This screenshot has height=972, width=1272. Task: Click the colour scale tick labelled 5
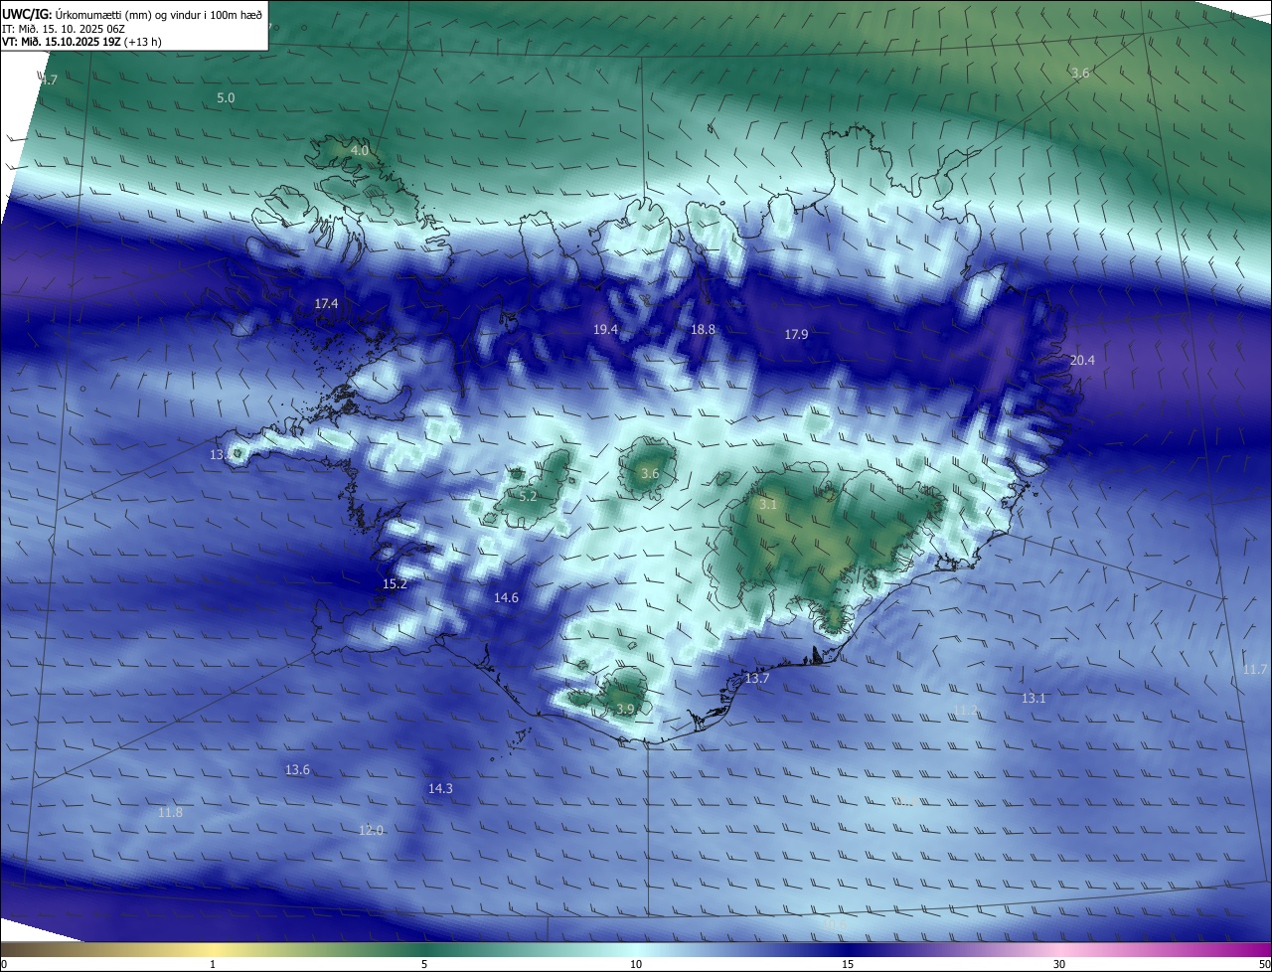424,964
